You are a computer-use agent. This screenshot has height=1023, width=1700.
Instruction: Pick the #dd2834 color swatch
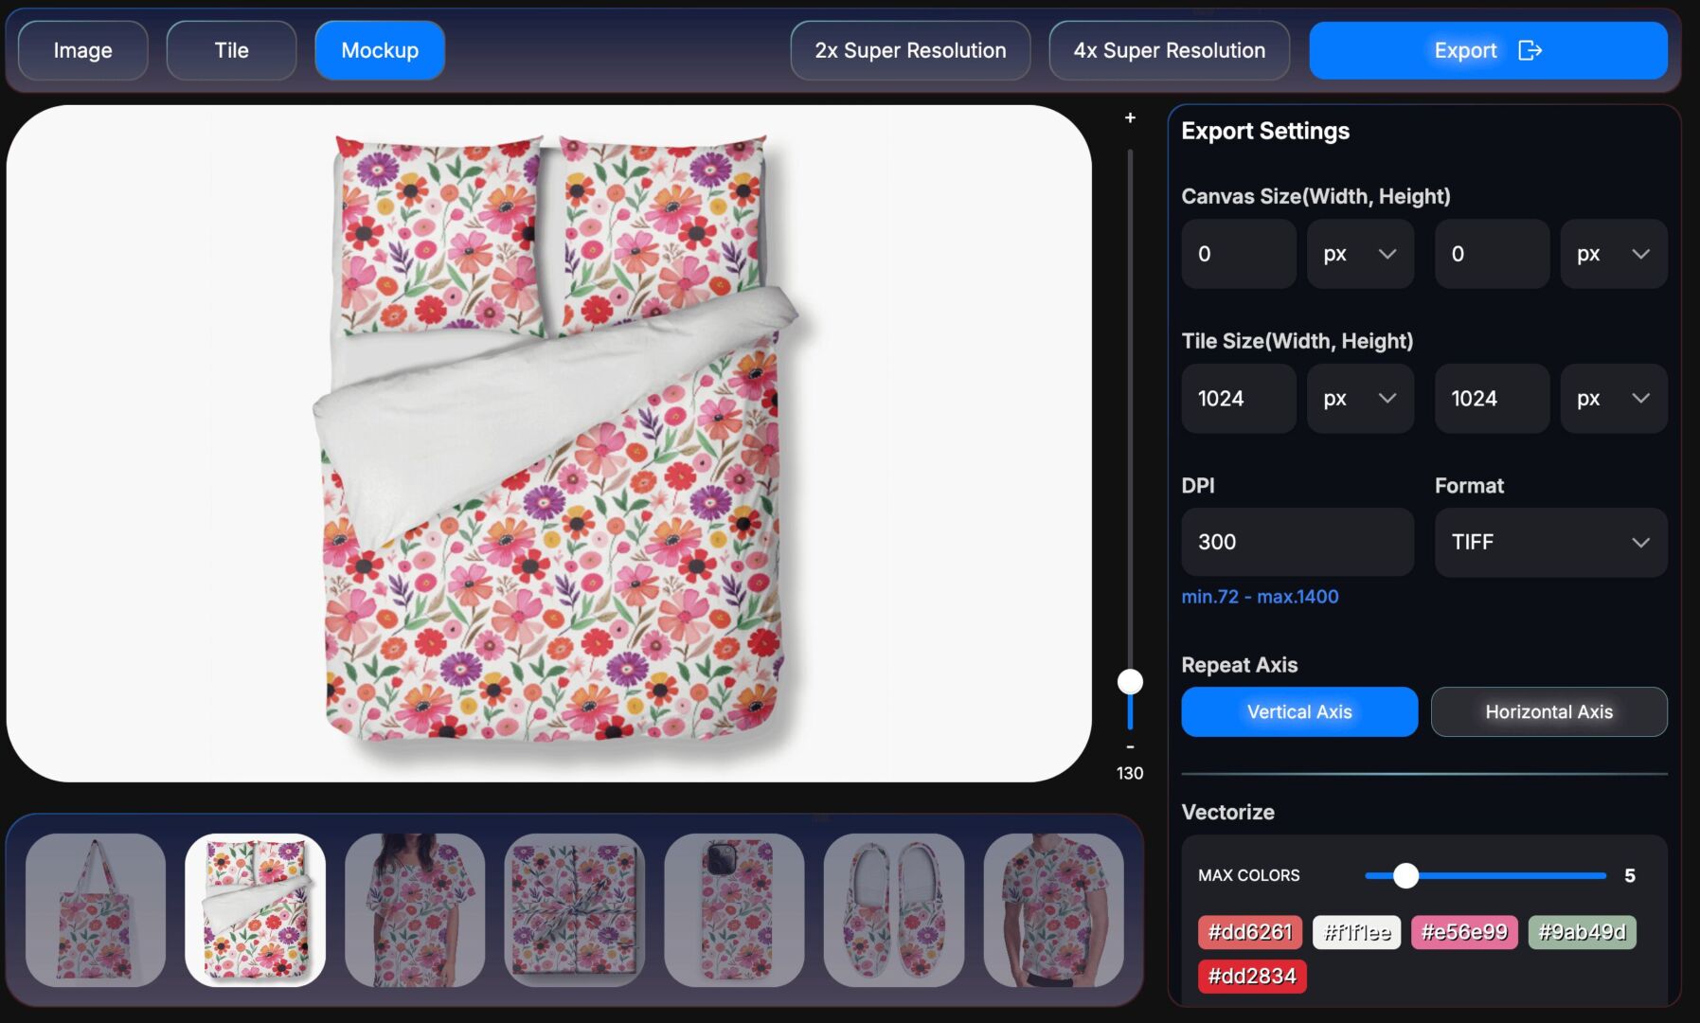tap(1252, 976)
